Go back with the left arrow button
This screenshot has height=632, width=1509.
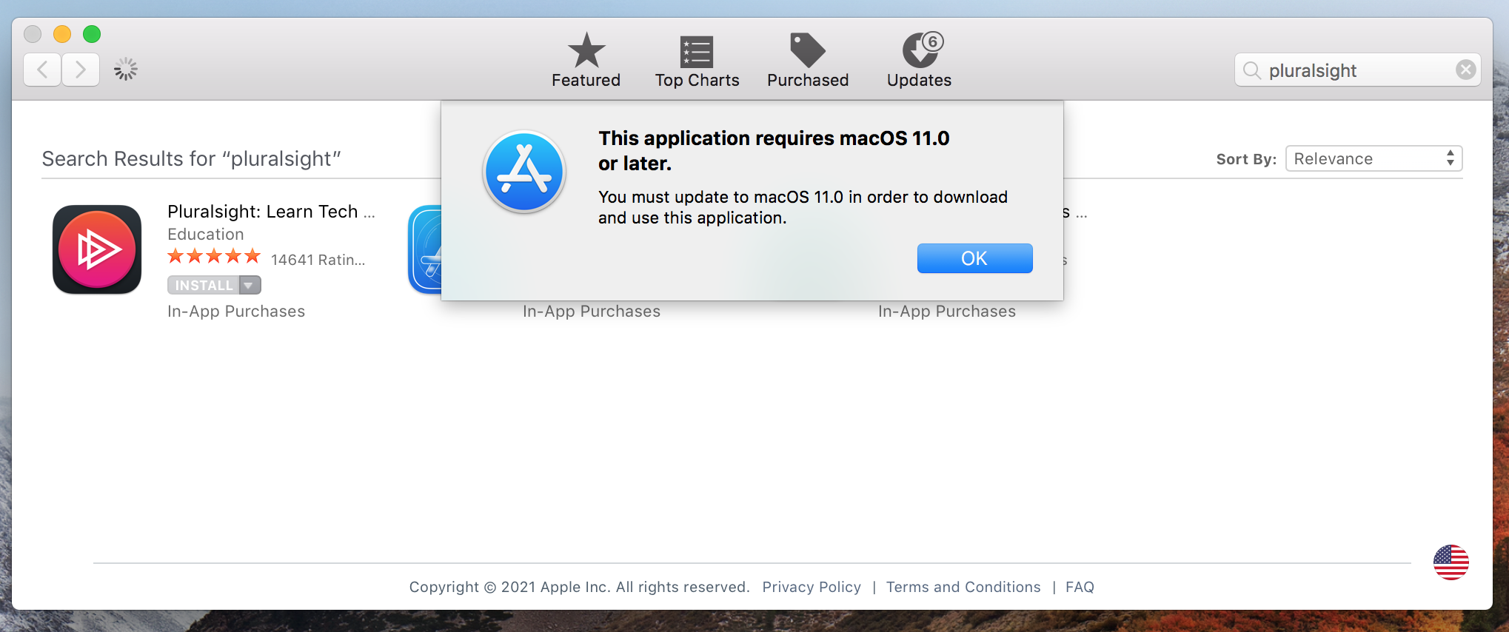pos(42,70)
